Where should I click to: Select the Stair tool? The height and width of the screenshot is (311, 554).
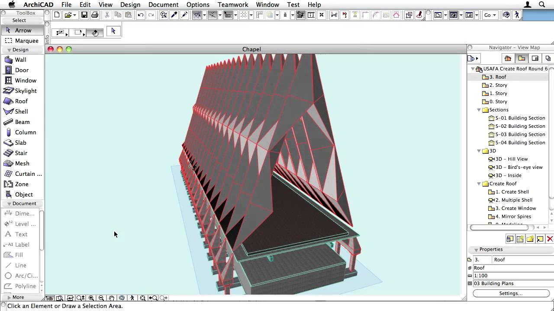22,153
